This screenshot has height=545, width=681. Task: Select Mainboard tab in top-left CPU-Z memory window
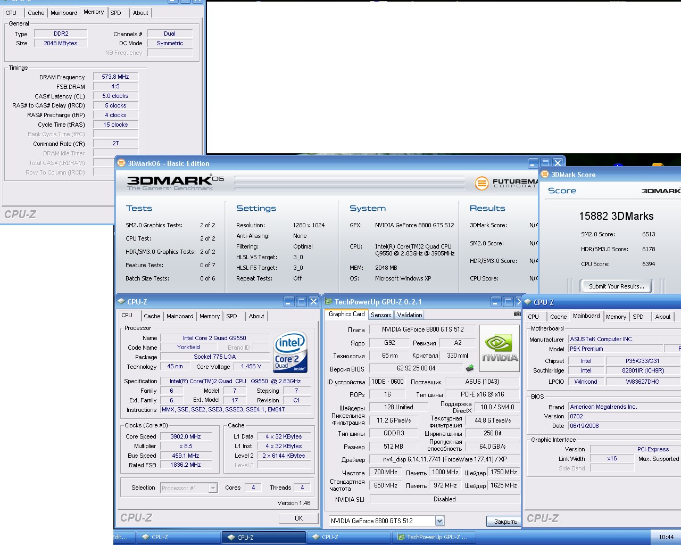64,13
